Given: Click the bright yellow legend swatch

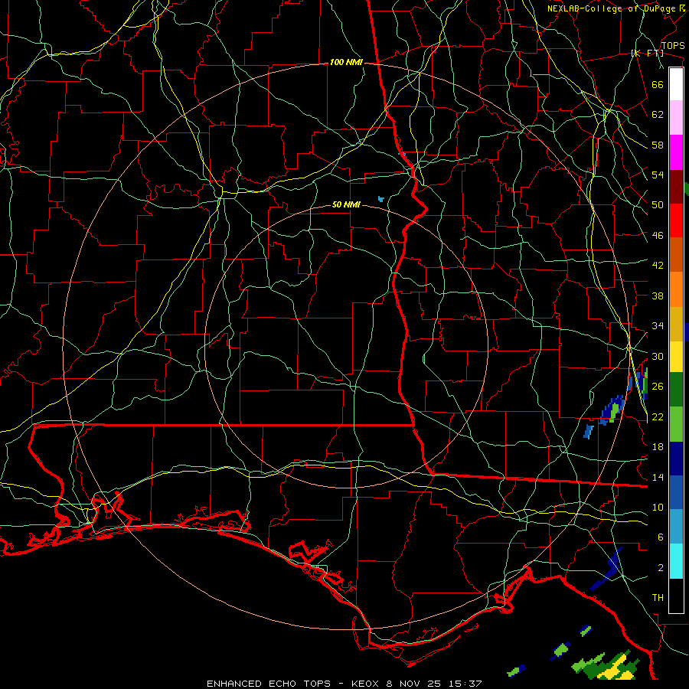Looking at the screenshot, I should coord(676,356).
